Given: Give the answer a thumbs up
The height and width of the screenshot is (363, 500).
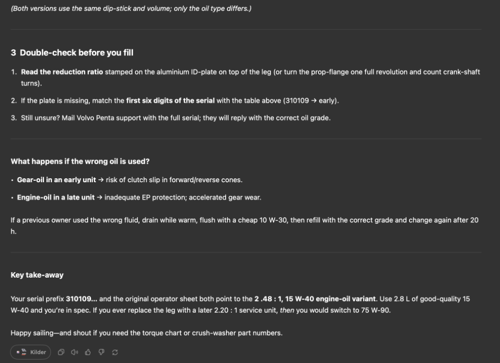Looking at the screenshot, I should (87, 352).
